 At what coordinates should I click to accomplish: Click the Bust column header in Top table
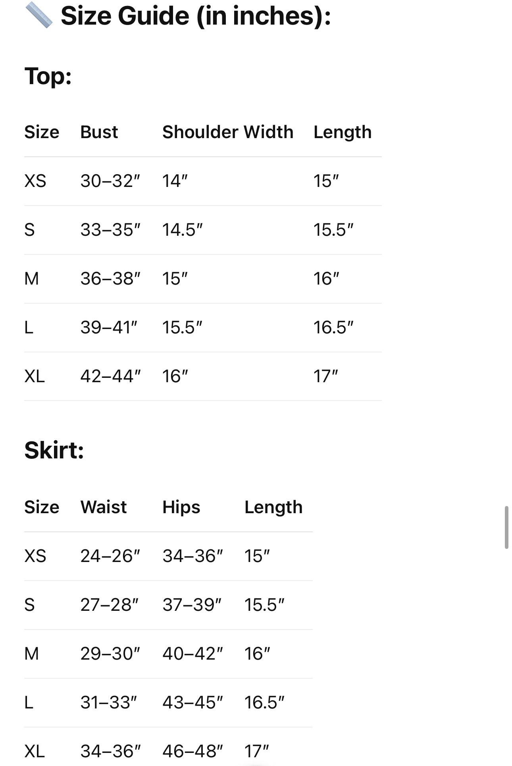99,132
